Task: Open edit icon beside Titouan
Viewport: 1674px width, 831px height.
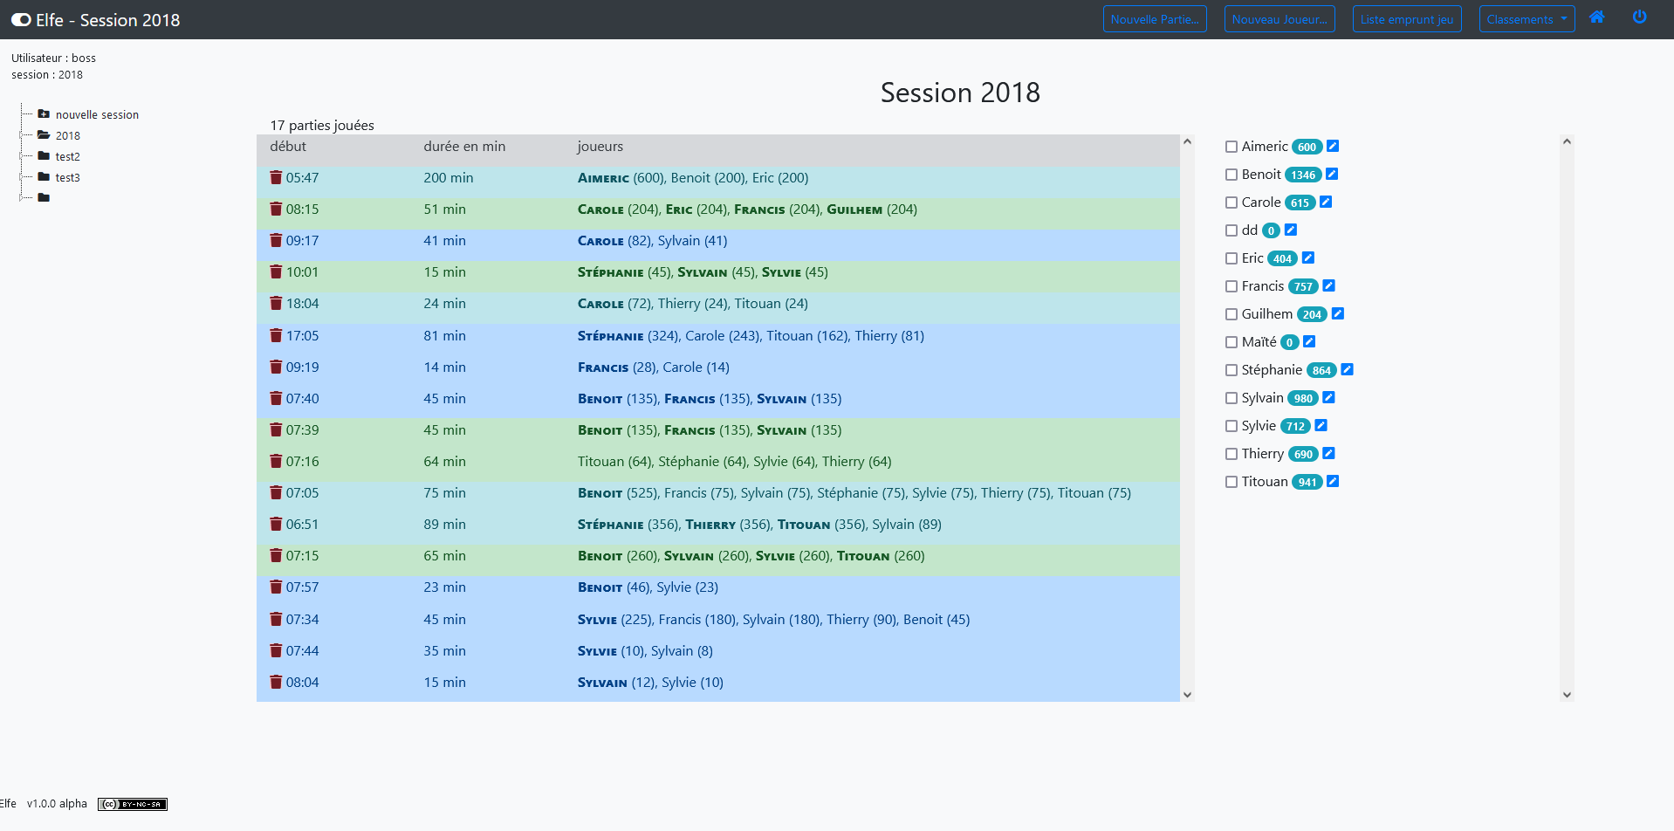Action: [1333, 482]
